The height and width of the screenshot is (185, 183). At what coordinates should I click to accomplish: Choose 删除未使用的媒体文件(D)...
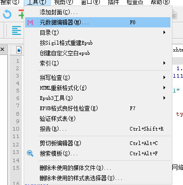pos(98,168)
